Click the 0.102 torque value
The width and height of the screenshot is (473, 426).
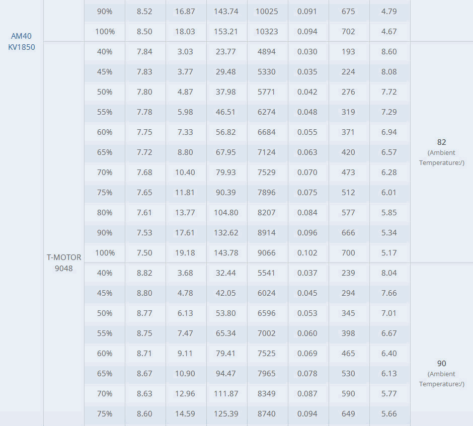[307, 252]
